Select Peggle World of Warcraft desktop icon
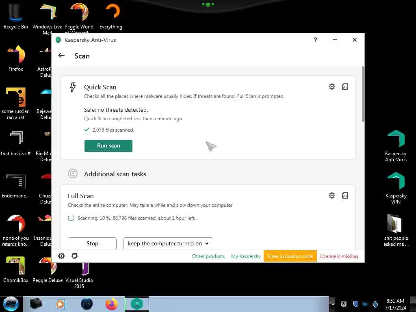Screen dimensions: 416x312 coord(79,18)
